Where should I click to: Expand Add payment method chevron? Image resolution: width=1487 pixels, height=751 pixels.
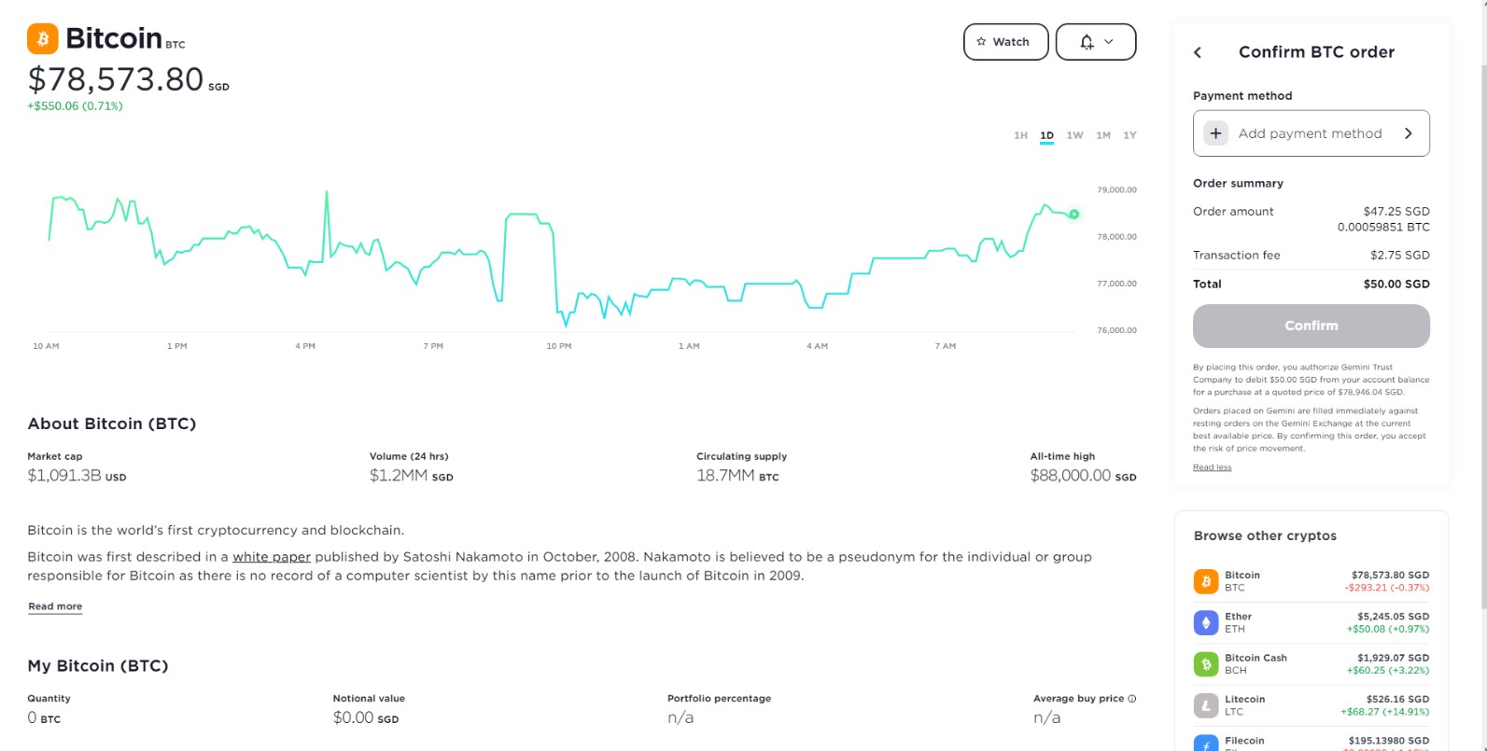coord(1409,133)
